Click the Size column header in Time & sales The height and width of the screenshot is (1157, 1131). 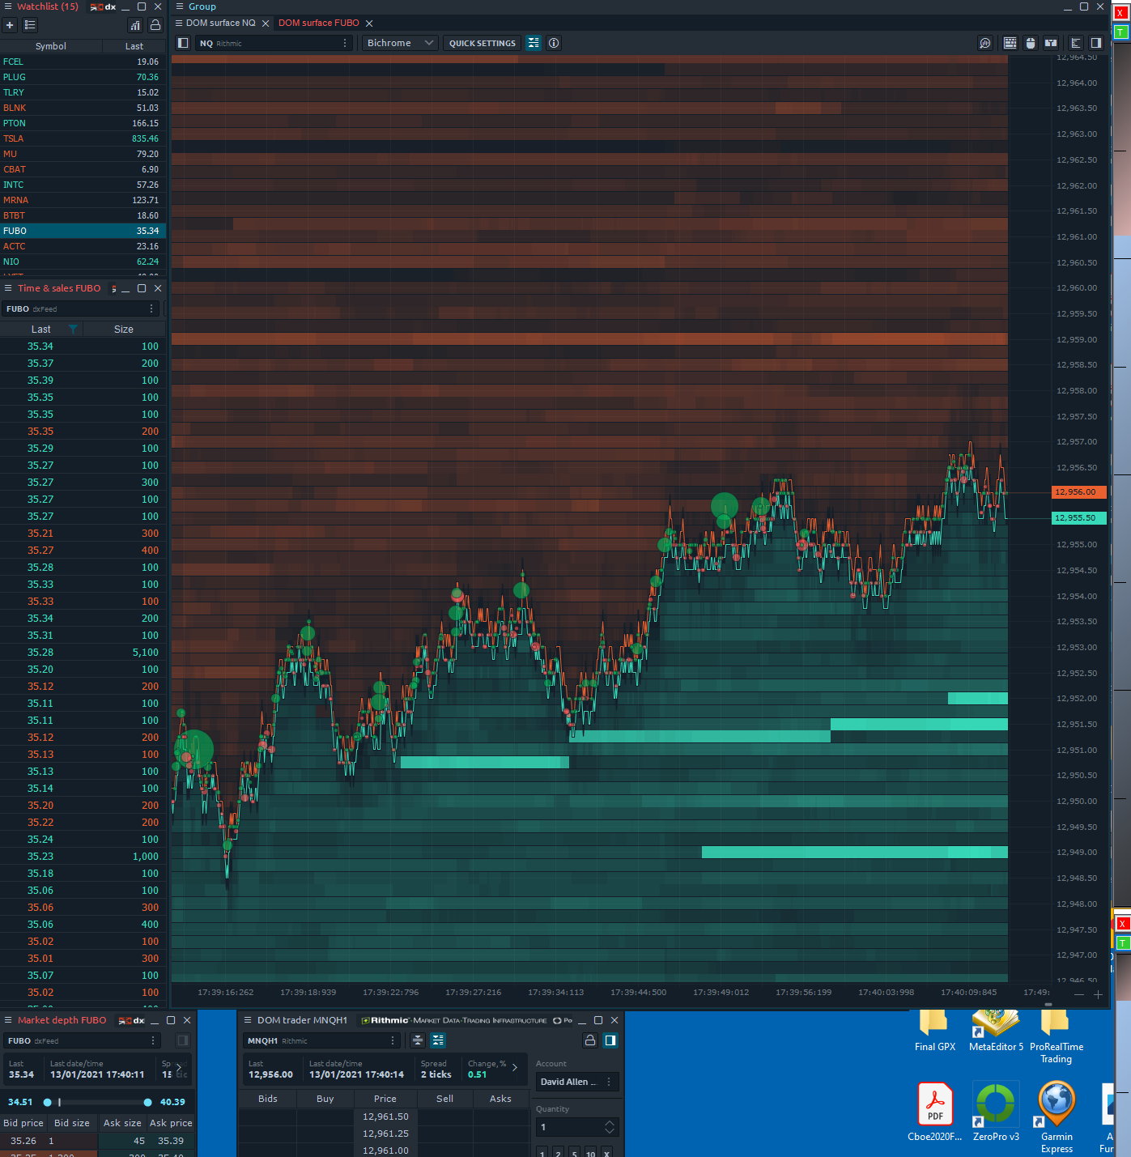click(124, 330)
